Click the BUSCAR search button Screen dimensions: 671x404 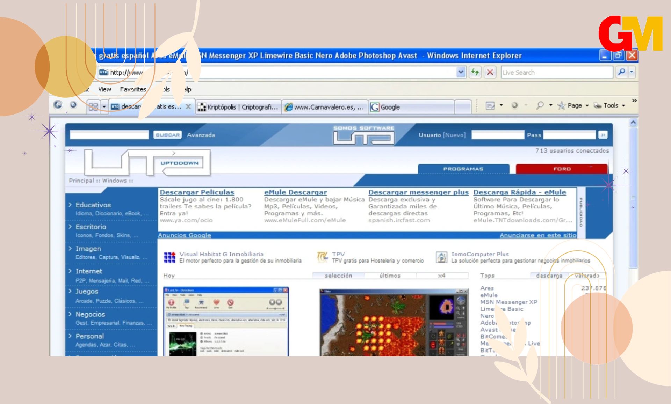point(167,135)
